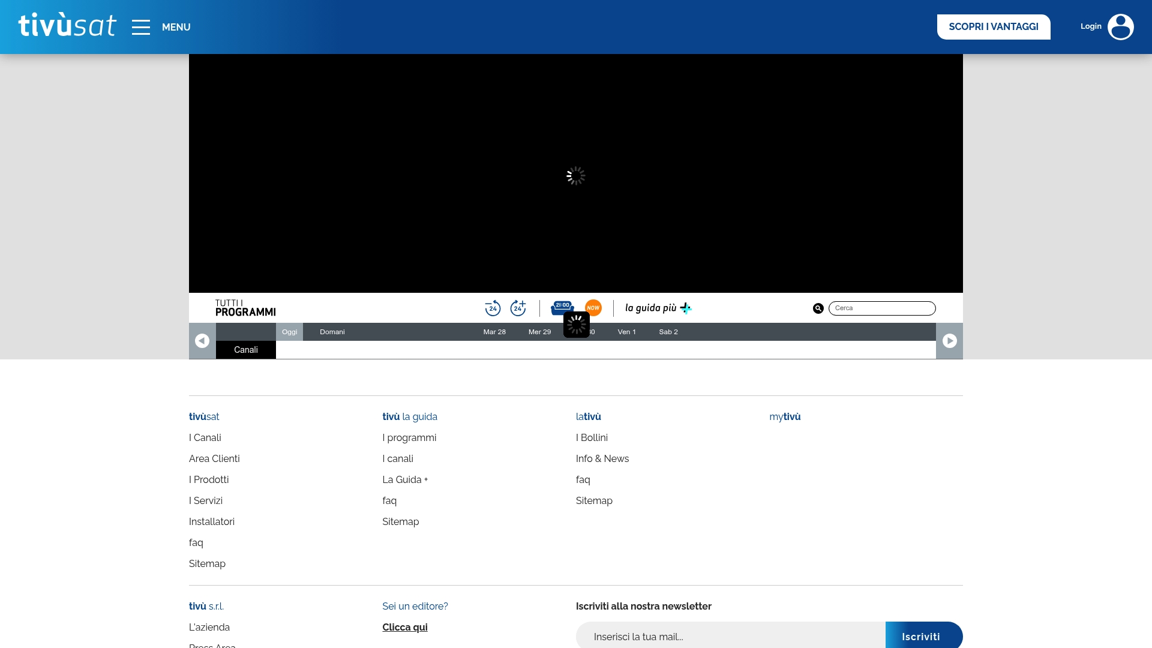This screenshot has height=648, width=1152.
Task: Click the search magnifier icon
Action: click(817, 308)
